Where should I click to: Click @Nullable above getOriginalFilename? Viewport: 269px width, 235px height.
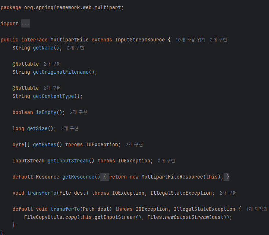pyautogui.click(x=26, y=64)
